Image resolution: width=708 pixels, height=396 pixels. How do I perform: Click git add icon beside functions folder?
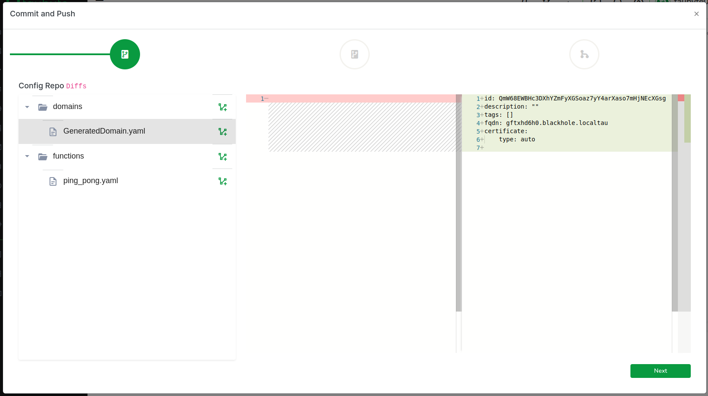(222, 156)
